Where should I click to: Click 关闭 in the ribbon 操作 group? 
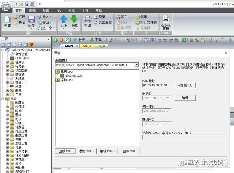(x=19, y=22)
